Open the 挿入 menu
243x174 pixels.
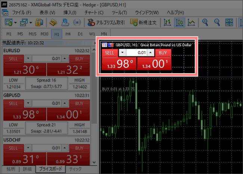pos(70,13)
